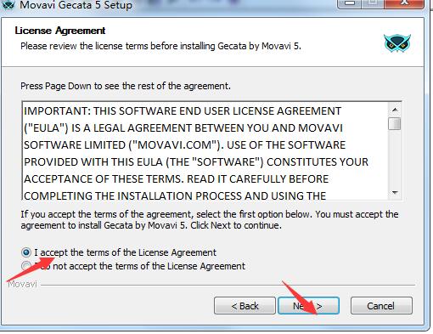Click the empty scrollbar track below thumb
Image resolution: width=433 pixels, height=334 pixels.
(395, 158)
